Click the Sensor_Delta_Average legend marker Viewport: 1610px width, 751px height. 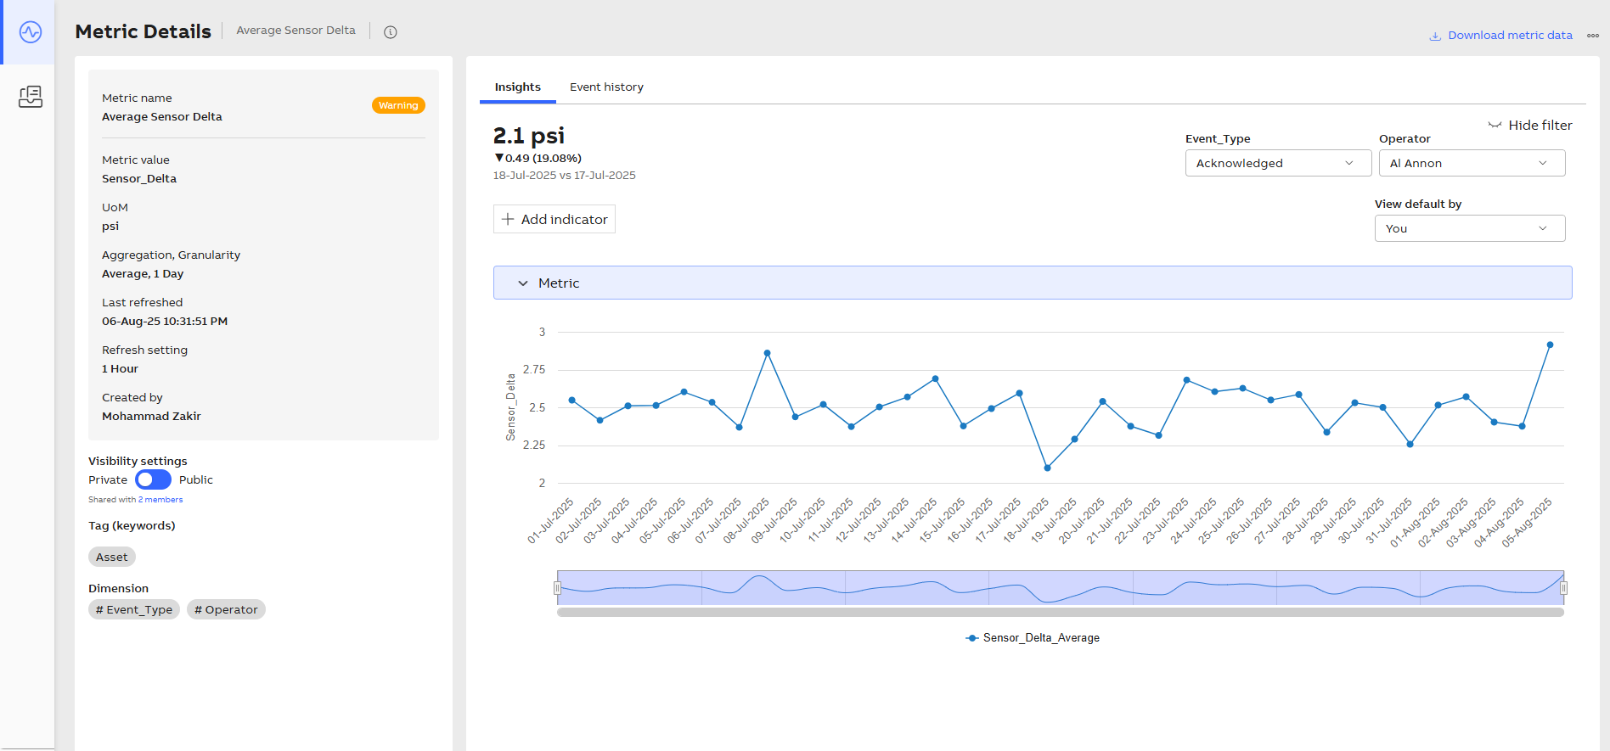[972, 638]
